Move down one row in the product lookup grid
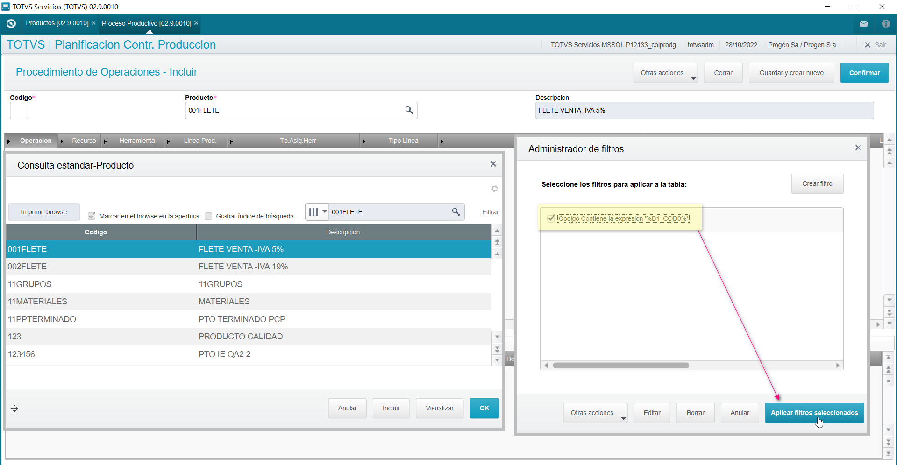Image resolution: width=897 pixels, height=465 pixels. pos(497,337)
